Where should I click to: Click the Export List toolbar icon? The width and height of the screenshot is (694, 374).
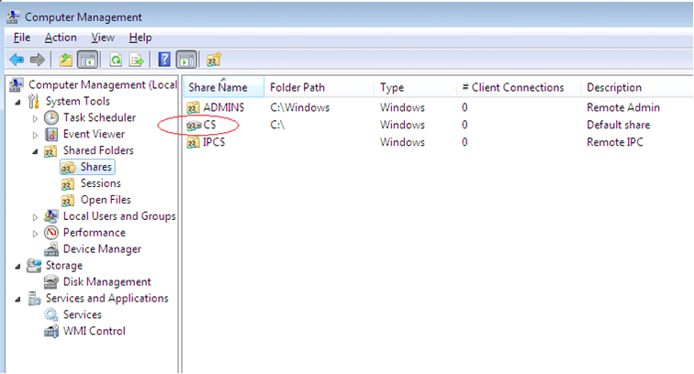pyautogui.click(x=137, y=60)
